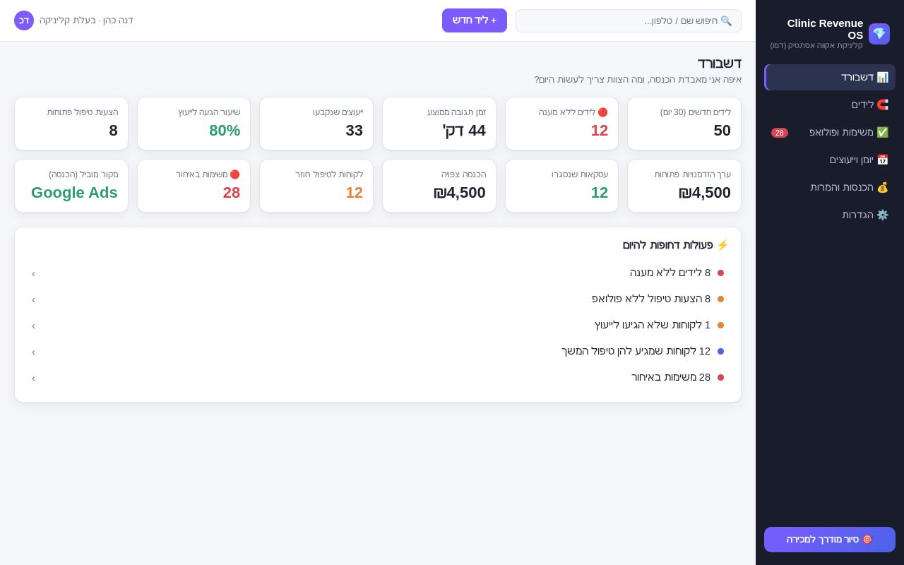904x565 pixels.
Task: Click the 28 badge on משימות ופולואפ
Action: (x=780, y=133)
